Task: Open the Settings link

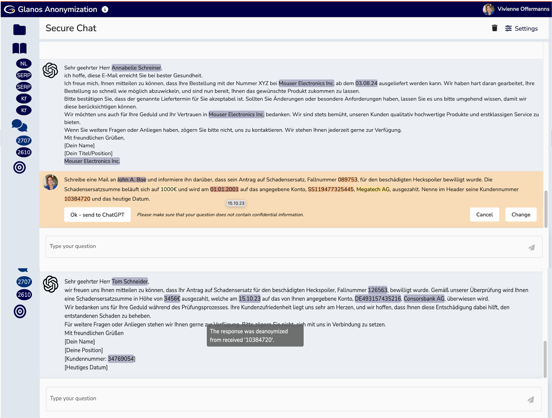Action: (526, 28)
